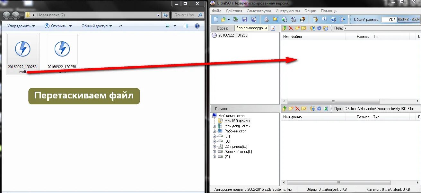Click the Burn CD/DVD image flame icon
Viewport: 421px width, 193px height.
tap(302, 20)
